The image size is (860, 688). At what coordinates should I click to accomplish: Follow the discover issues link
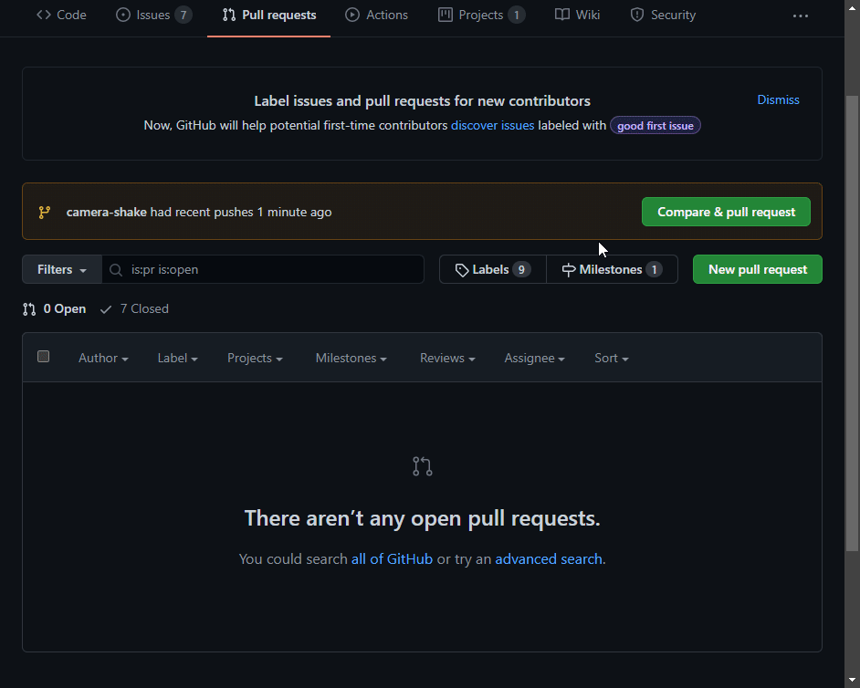492,126
